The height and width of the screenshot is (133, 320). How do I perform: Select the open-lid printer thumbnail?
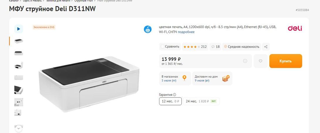pos(18,65)
